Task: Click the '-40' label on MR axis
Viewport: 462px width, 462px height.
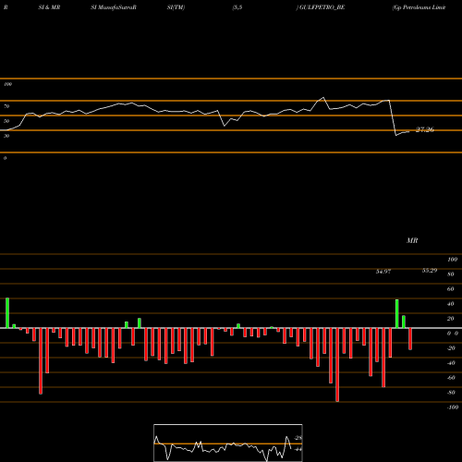Action: (451, 363)
